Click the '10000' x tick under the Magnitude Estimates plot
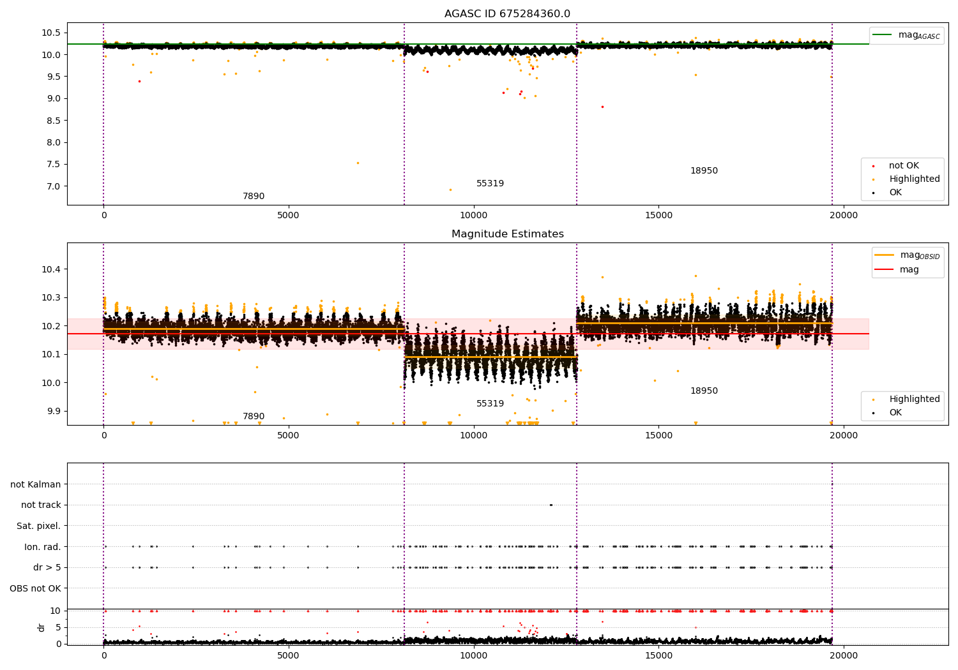 coord(473,436)
